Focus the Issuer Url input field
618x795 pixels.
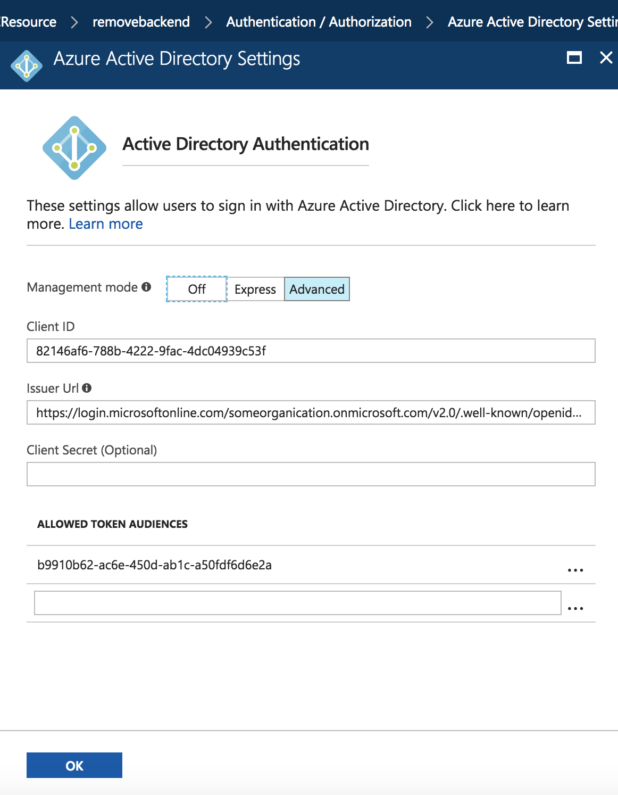tap(311, 412)
